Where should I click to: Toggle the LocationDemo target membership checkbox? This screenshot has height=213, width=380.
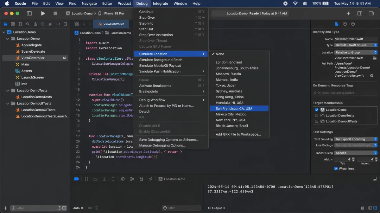tap(317, 110)
